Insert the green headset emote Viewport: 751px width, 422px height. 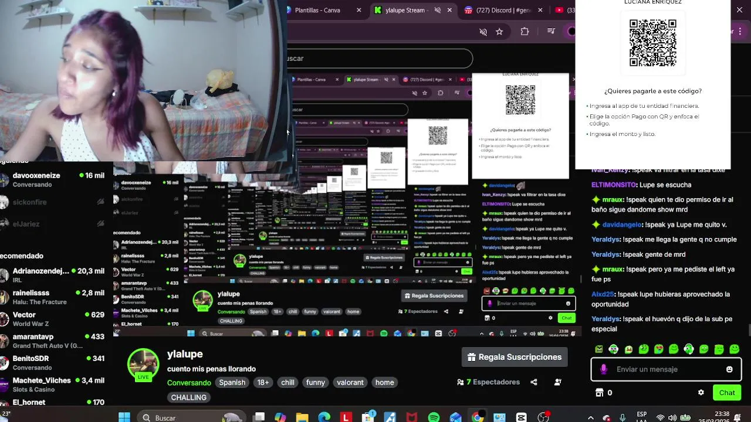[x=689, y=349]
